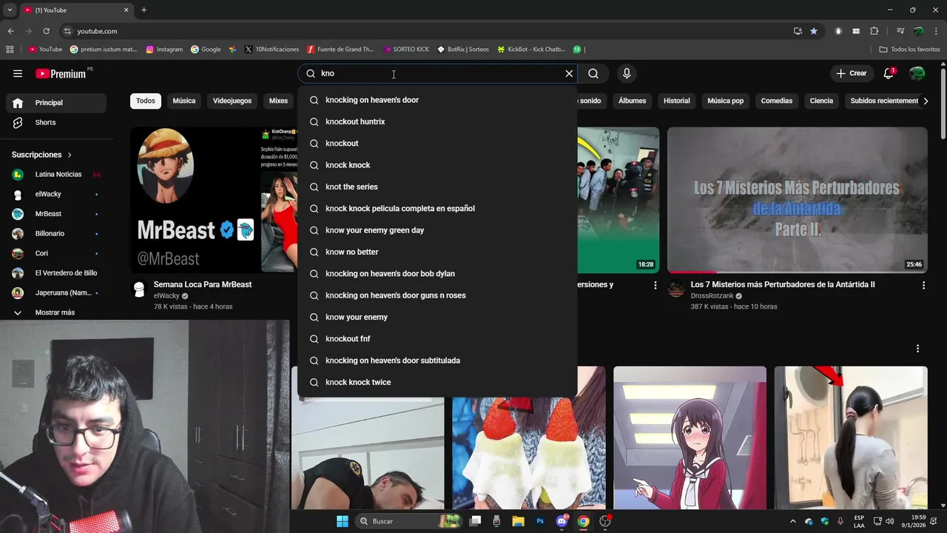
Task: Open Shorts in the sidebar
Action: tap(56, 122)
